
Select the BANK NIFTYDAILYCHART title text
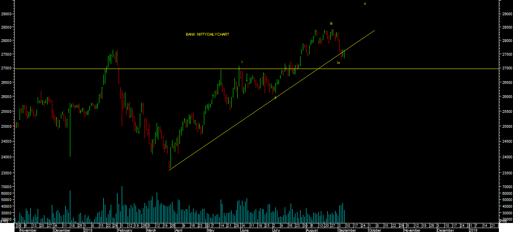click(207, 34)
